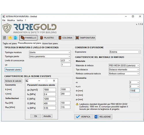Click the Msd field showing 115
This screenshot has width=144, height=135.
coord(66,107)
